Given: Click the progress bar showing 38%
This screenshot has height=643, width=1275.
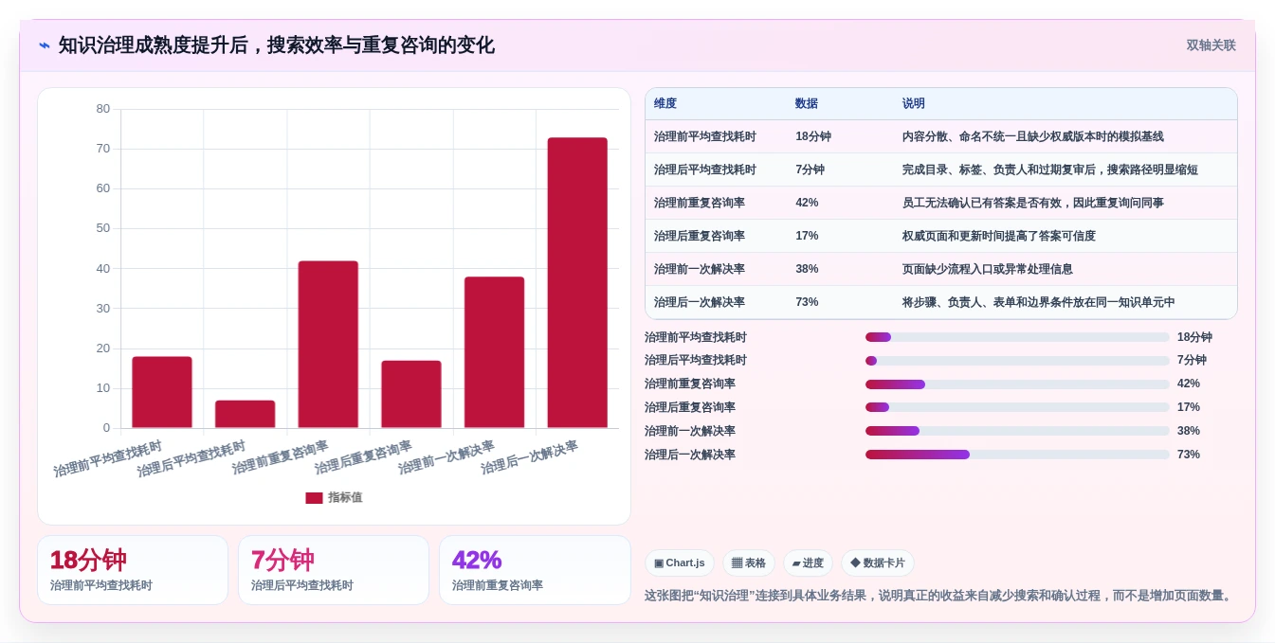Looking at the screenshot, I should [x=1017, y=431].
